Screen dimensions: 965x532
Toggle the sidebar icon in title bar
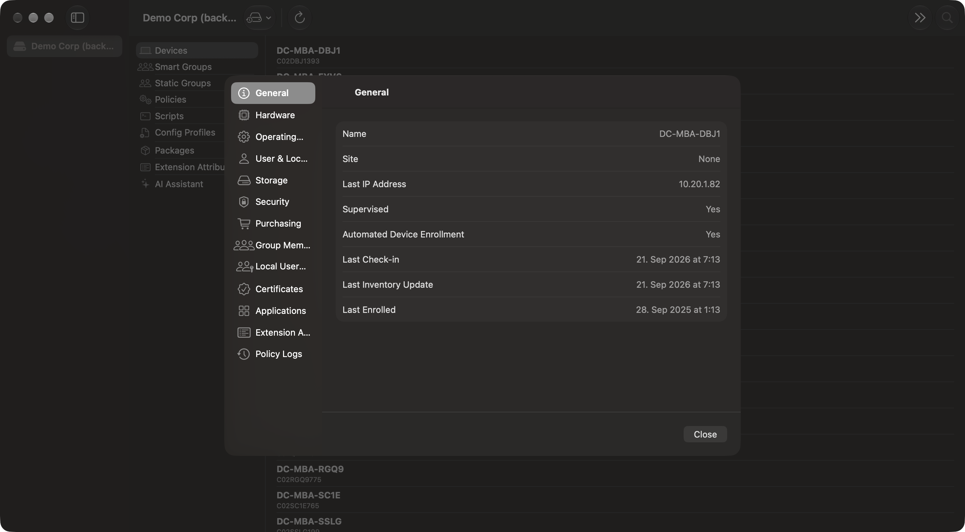77,18
